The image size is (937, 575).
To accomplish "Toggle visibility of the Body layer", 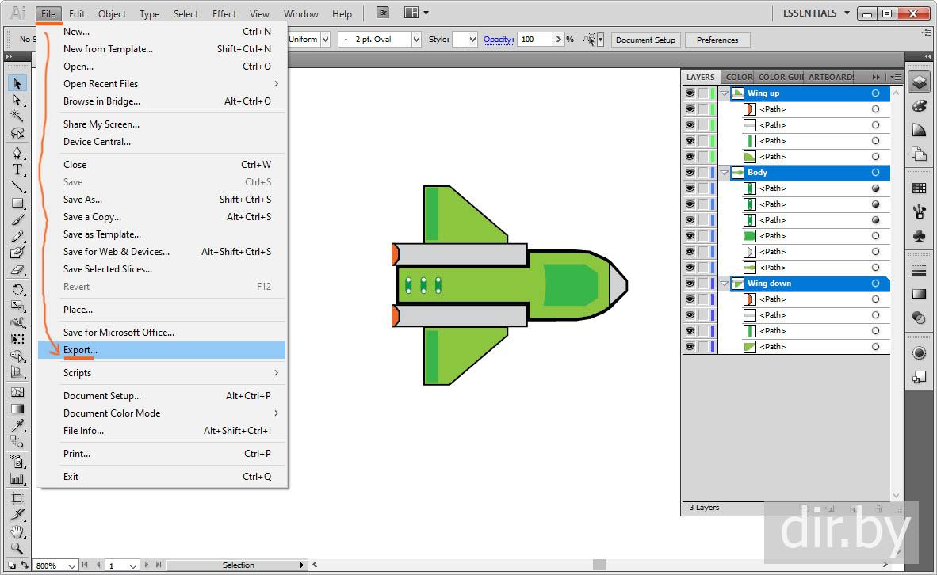I will tap(690, 173).
